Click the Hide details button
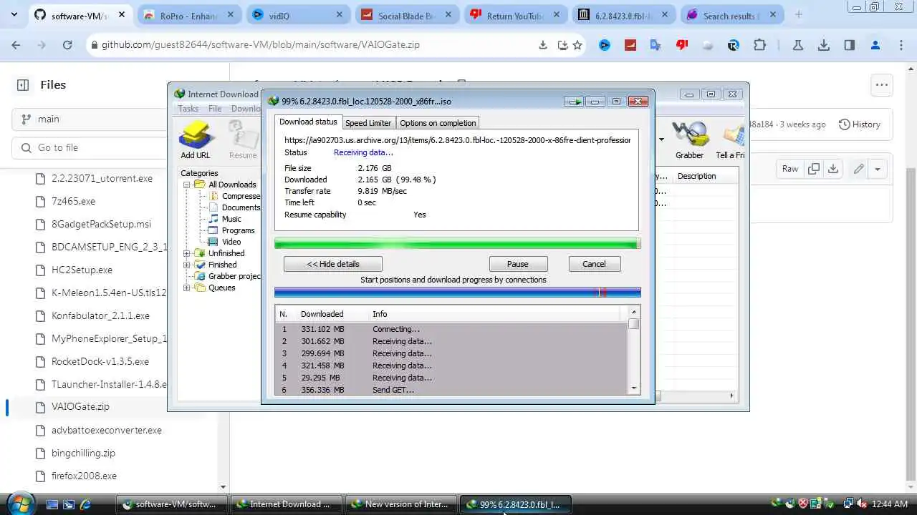The height and width of the screenshot is (515, 917). pyautogui.click(x=333, y=264)
